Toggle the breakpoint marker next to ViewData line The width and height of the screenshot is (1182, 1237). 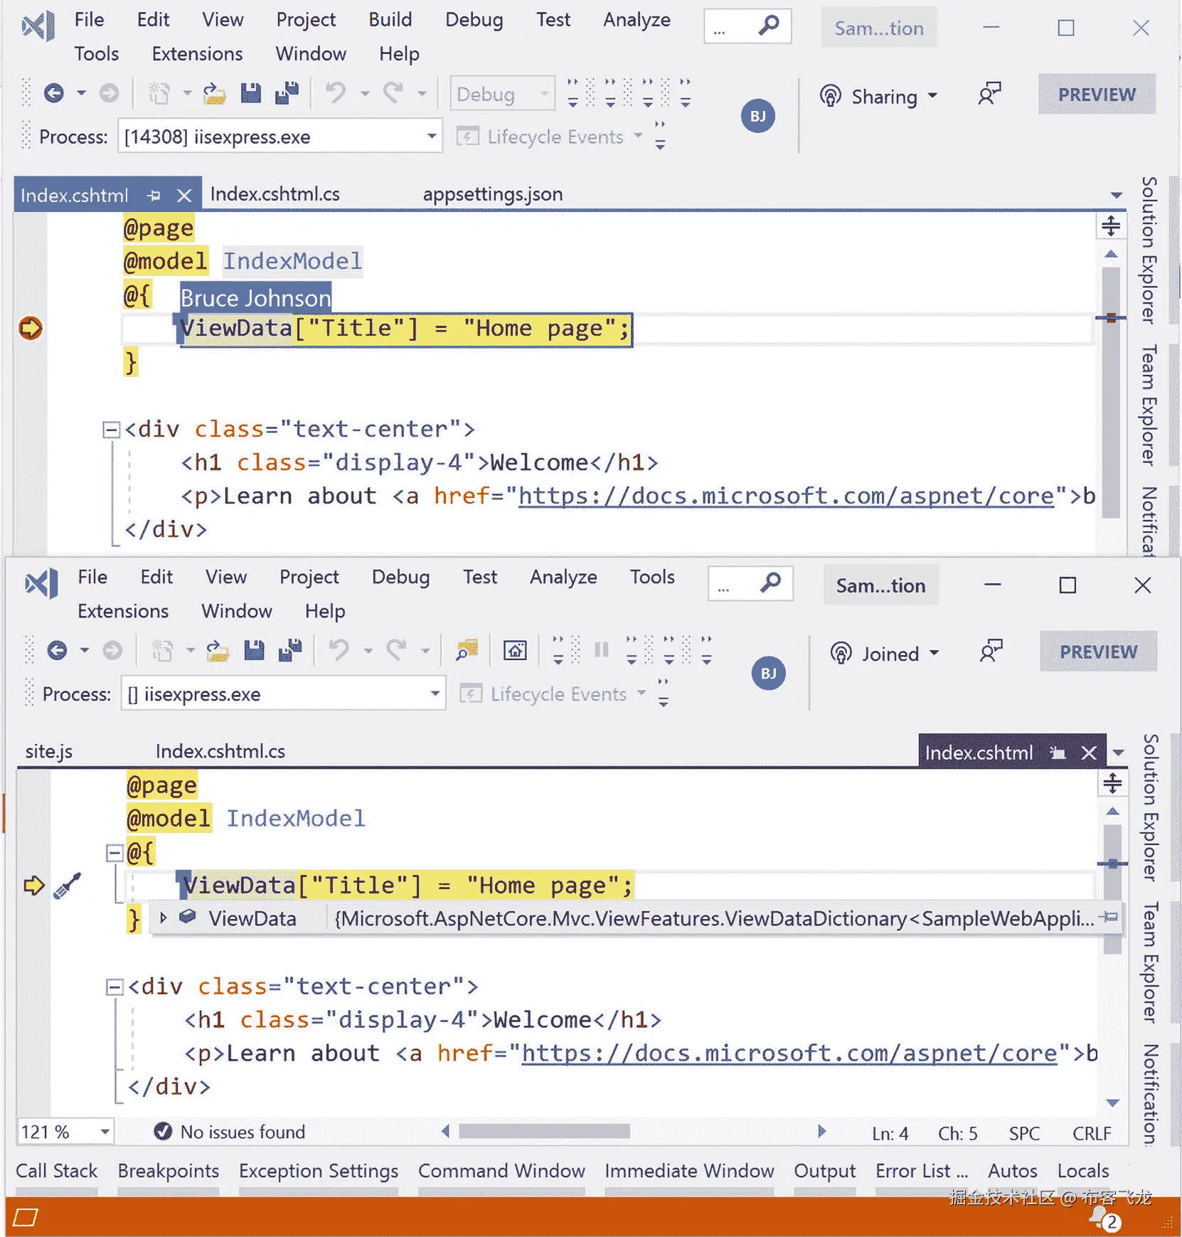pos(31,329)
